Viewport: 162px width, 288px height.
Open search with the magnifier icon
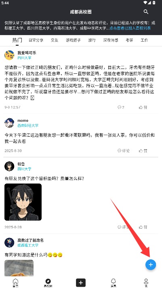(146, 12)
